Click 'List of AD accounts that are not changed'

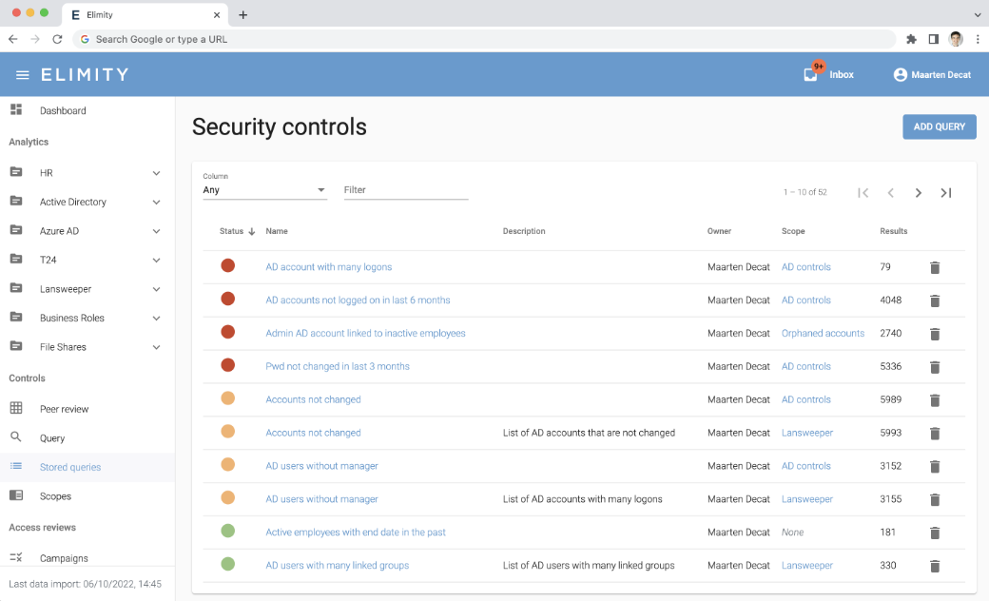[x=589, y=433]
